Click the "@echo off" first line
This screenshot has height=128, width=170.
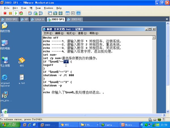51,38
